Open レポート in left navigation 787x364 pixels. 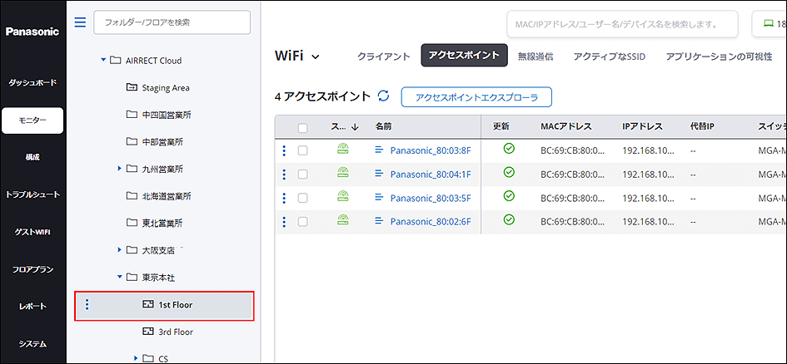(x=32, y=307)
